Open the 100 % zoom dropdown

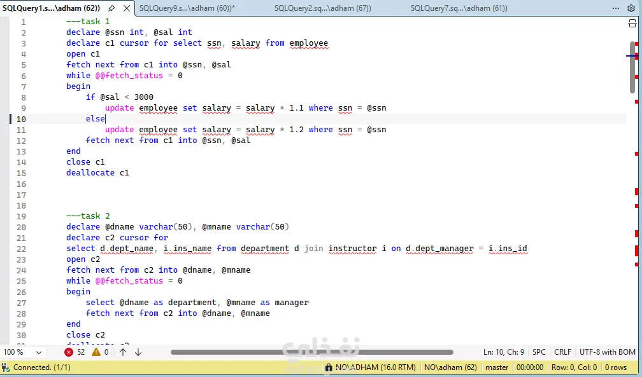coord(22,352)
